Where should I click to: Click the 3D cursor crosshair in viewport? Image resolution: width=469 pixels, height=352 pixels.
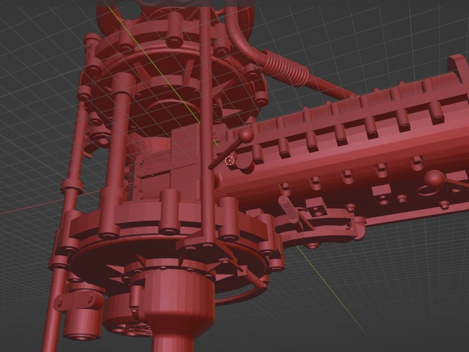229,161
